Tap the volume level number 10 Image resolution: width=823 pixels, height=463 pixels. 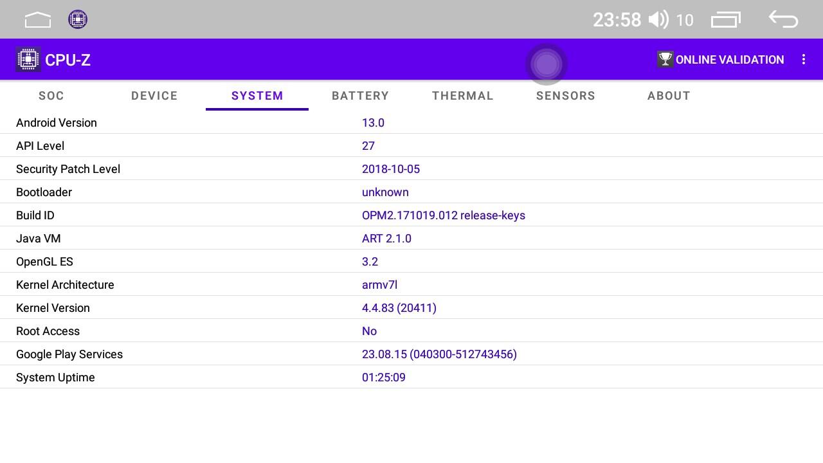[685, 21]
